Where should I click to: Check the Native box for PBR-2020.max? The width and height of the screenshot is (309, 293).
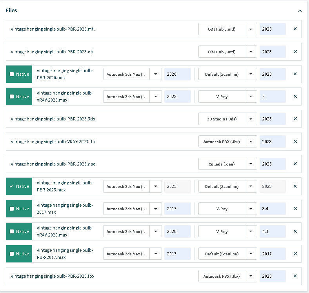click(x=12, y=74)
